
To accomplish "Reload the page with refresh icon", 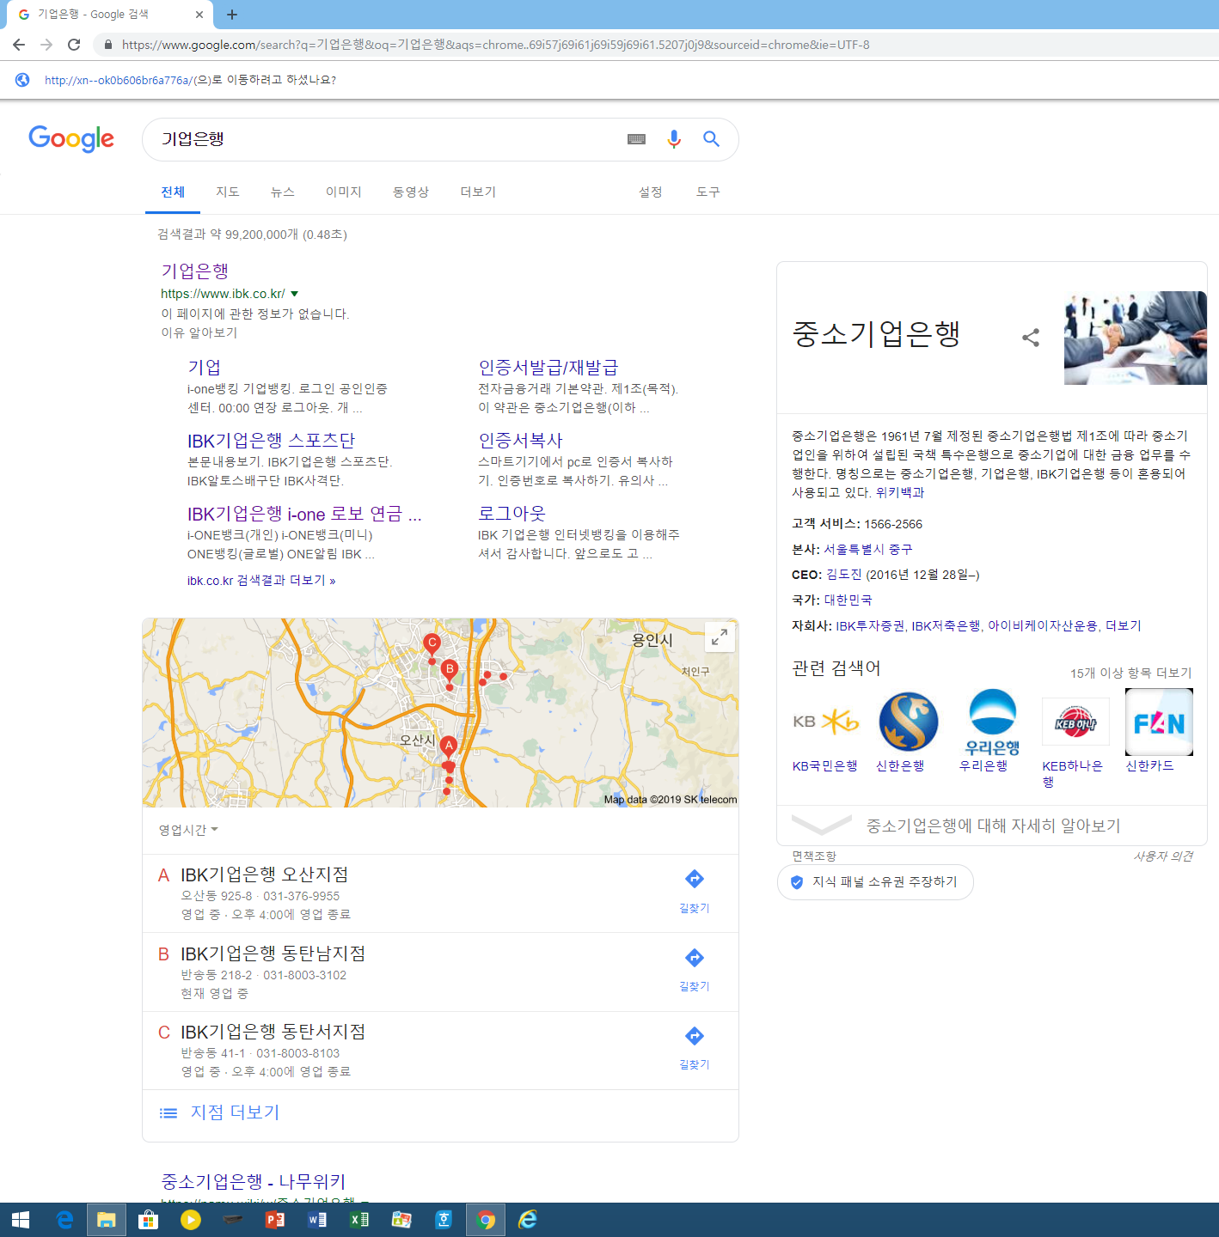I will (74, 45).
